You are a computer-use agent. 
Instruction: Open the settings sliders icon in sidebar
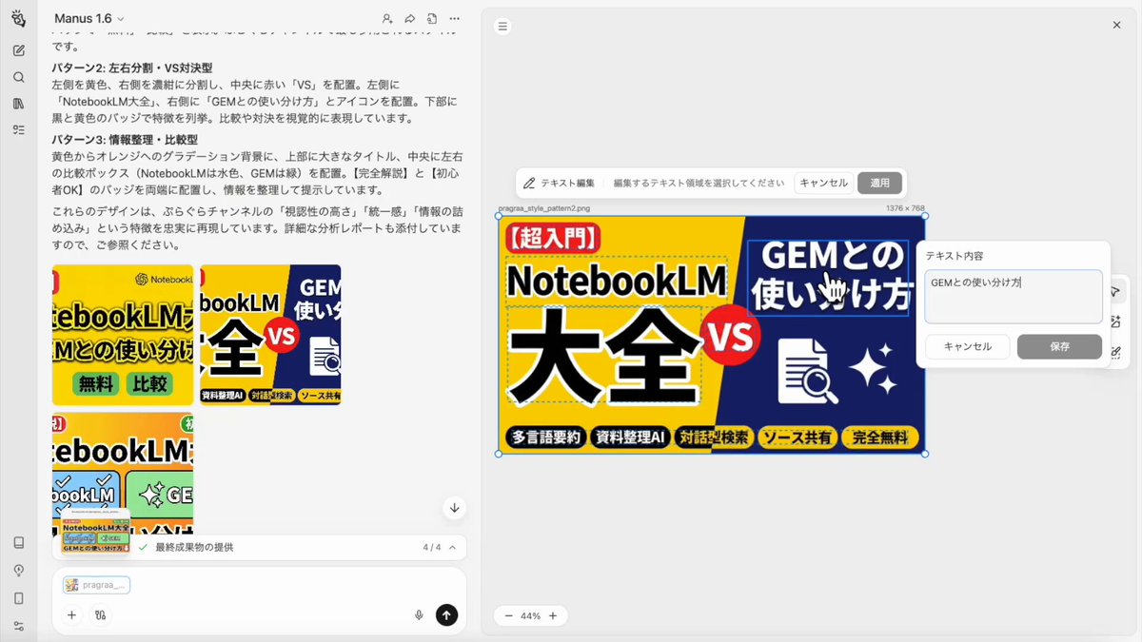[18, 626]
